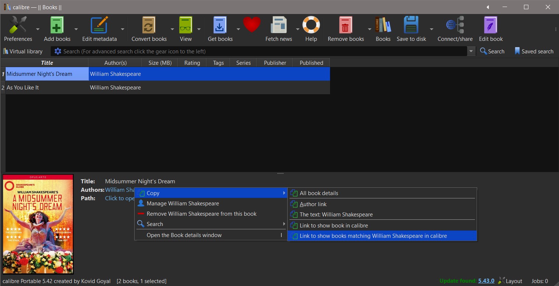Open Fetch news

[x=279, y=29]
